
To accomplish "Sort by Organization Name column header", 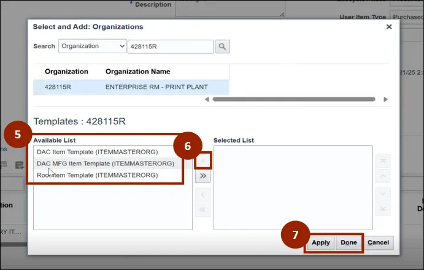I will pos(137,72).
